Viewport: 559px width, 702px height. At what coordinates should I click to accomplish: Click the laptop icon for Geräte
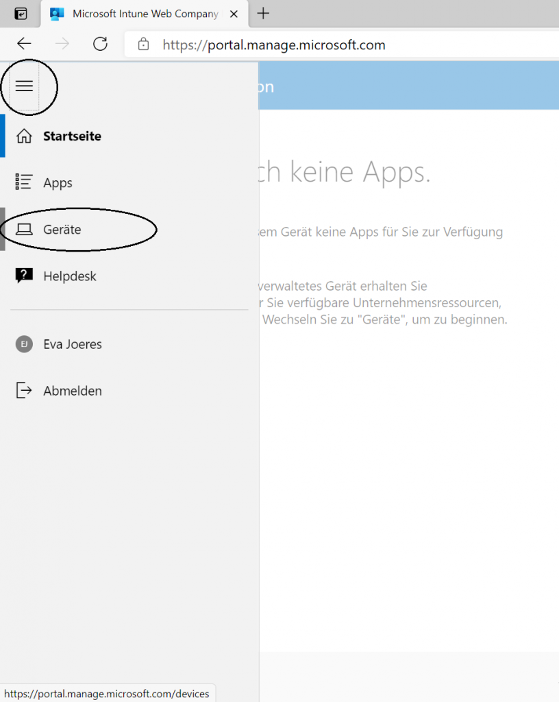24,230
